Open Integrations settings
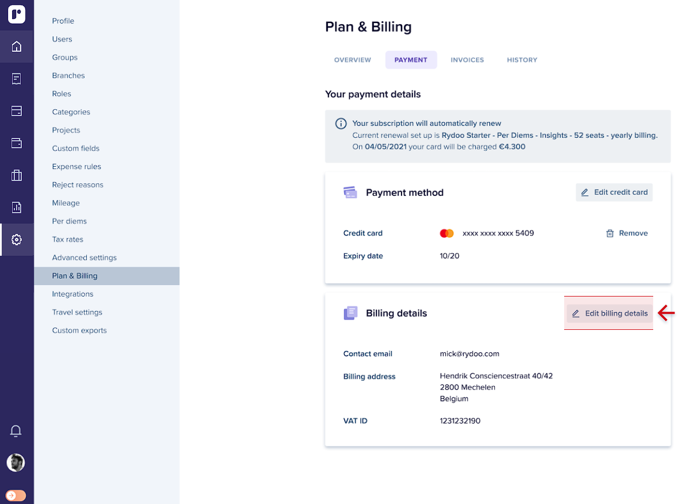Screen dimensions: 694x504 point(72,294)
